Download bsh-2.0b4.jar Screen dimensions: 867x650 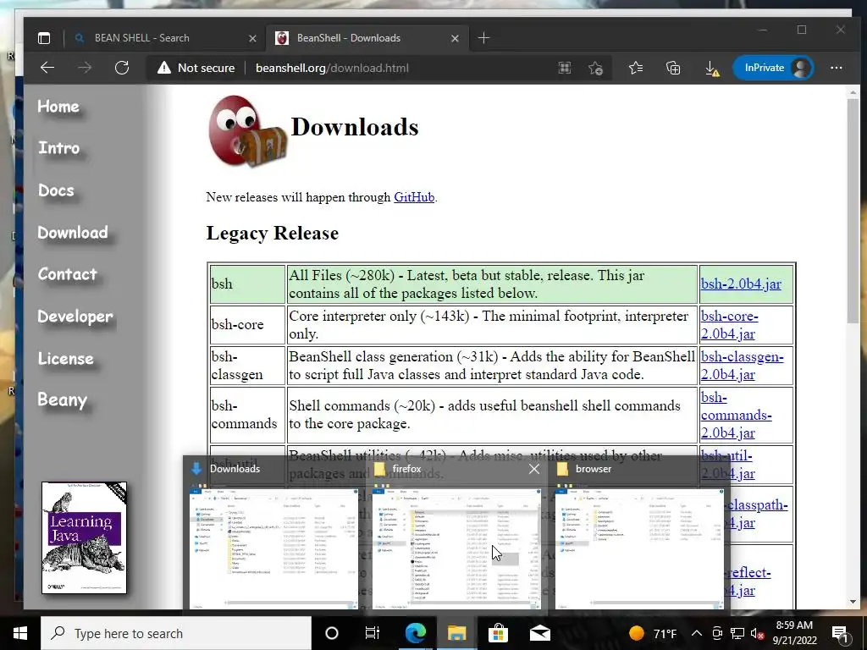741,284
